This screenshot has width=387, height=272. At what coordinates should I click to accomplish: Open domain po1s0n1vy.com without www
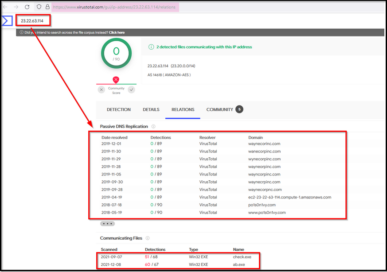(262, 205)
